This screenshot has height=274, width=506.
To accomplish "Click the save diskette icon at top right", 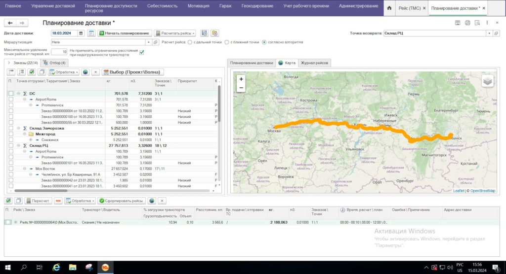I will coord(458,23).
